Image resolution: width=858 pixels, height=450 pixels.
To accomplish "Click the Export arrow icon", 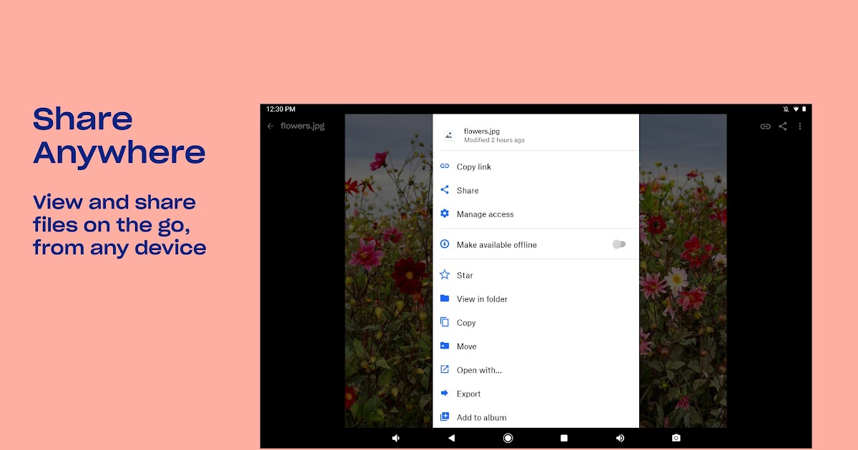I will [x=445, y=394].
